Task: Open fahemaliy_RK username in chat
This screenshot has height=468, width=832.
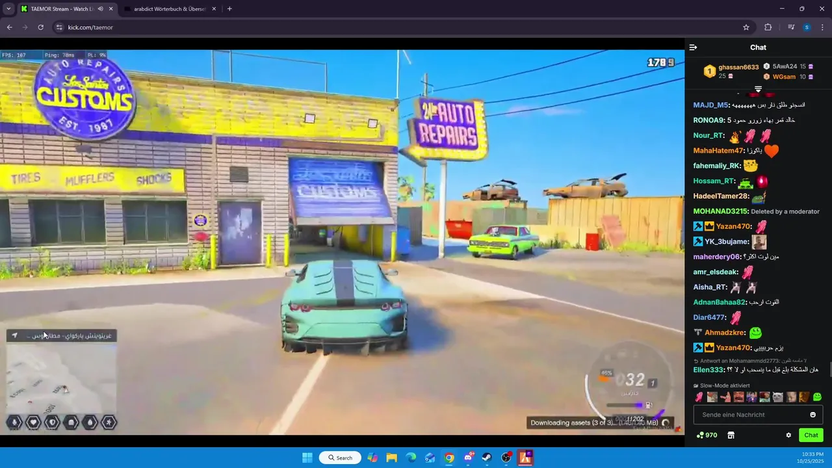Action: pos(717,166)
